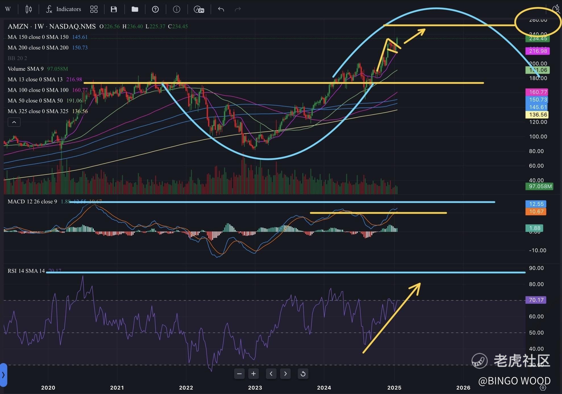Select the RSI 14 SMA 14 legend

click(x=26, y=271)
